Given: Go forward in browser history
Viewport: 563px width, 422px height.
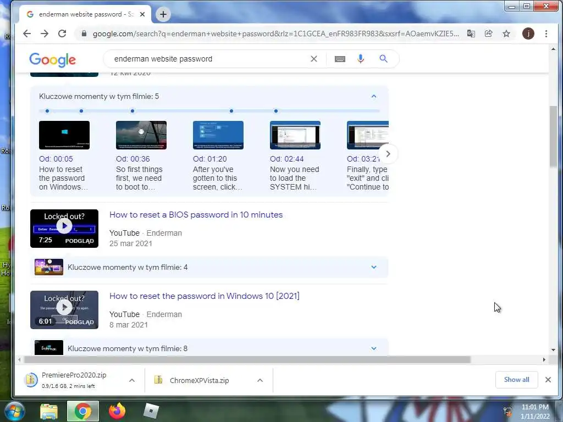Looking at the screenshot, I should click(45, 34).
